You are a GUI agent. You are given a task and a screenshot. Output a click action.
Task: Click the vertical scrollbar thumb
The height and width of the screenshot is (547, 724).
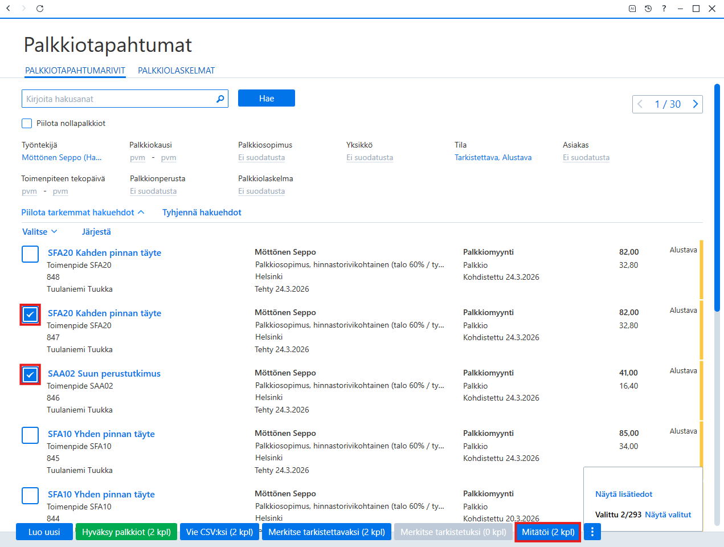pyautogui.click(x=717, y=198)
